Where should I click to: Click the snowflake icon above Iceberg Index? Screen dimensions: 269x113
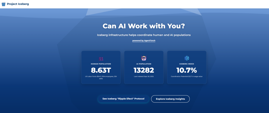187,58
